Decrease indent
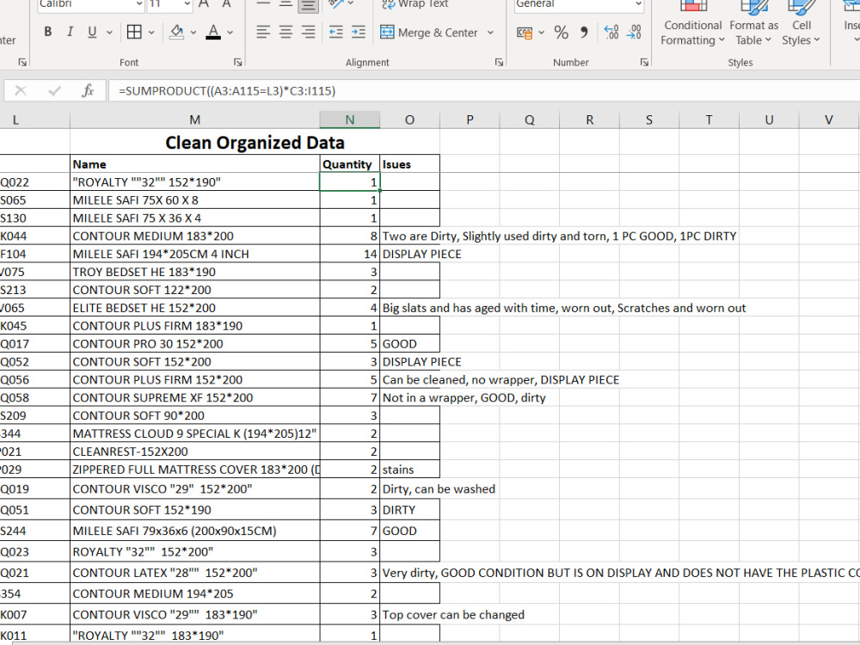The height and width of the screenshot is (645, 860). point(335,33)
